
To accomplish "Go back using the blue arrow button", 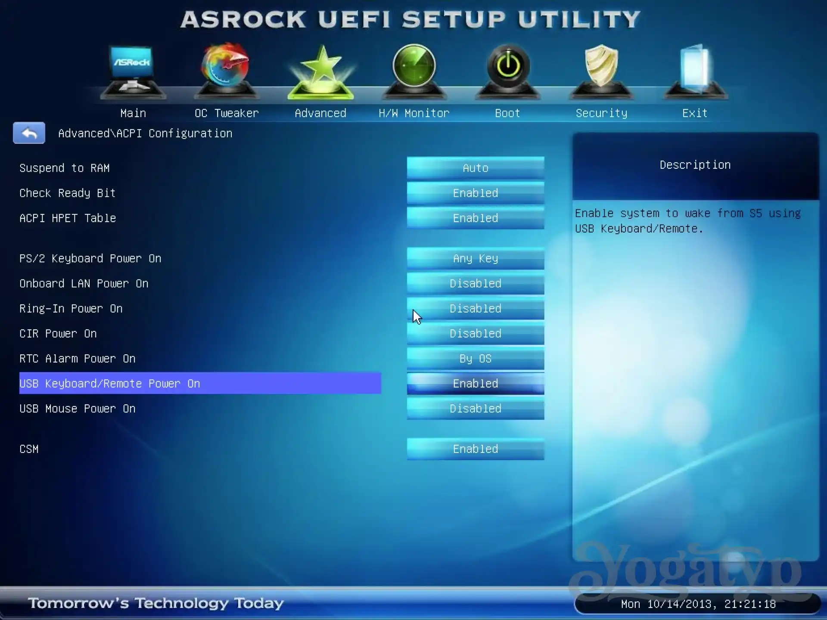I will click(29, 133).
